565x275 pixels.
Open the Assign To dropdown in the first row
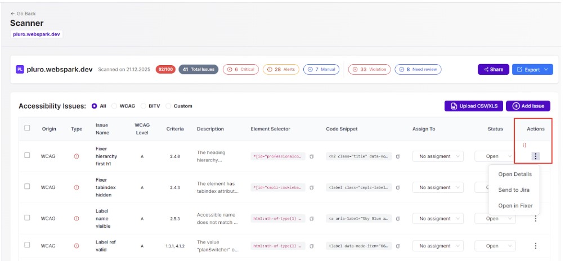(x=438, y=156)
